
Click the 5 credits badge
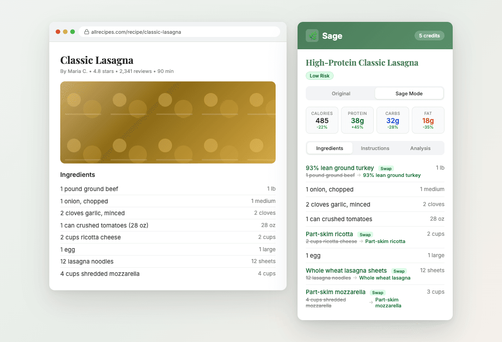pos(429,35)
